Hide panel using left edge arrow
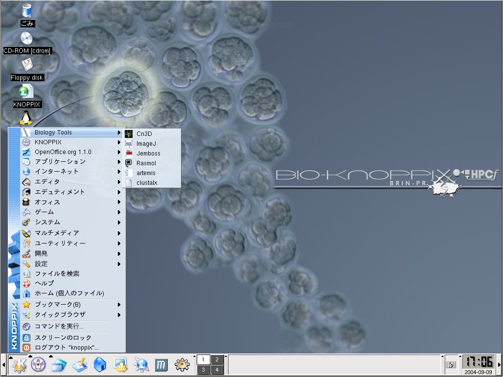 [x=3, y=365]
